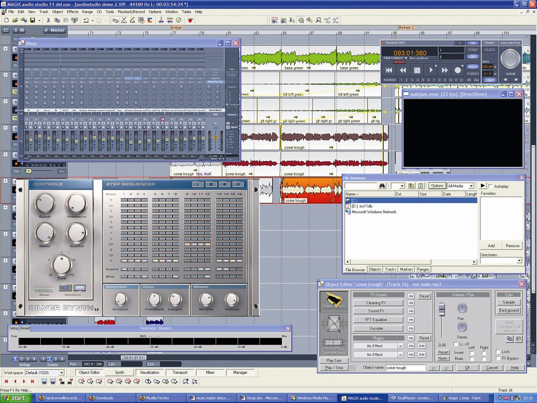Click the Pan knob in Object Editor
The height and width of the screenshot is (403, 537).
point(462,308)
